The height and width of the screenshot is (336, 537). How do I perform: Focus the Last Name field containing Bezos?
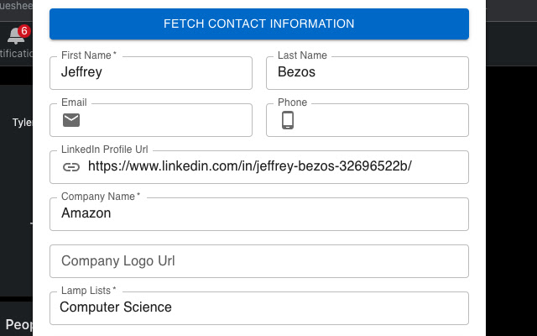tap(368, 73)
